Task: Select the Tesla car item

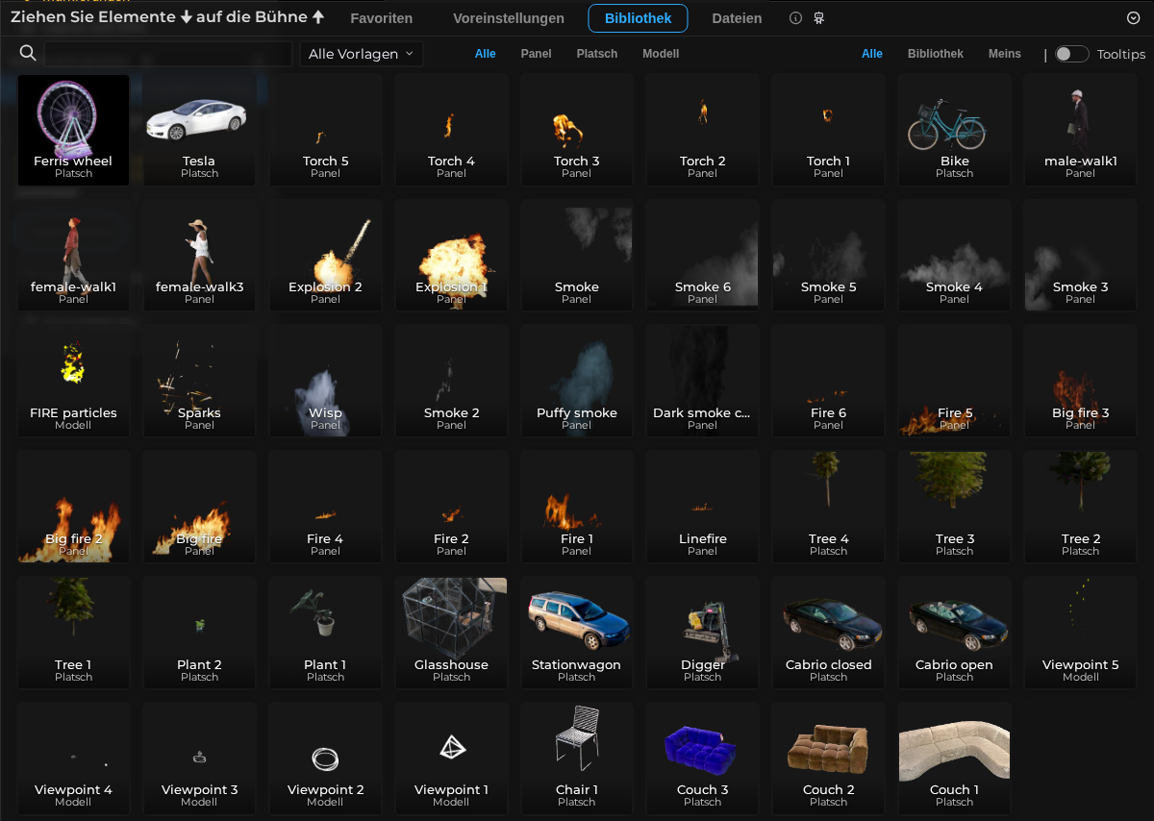Action: (x=199, y=130)
